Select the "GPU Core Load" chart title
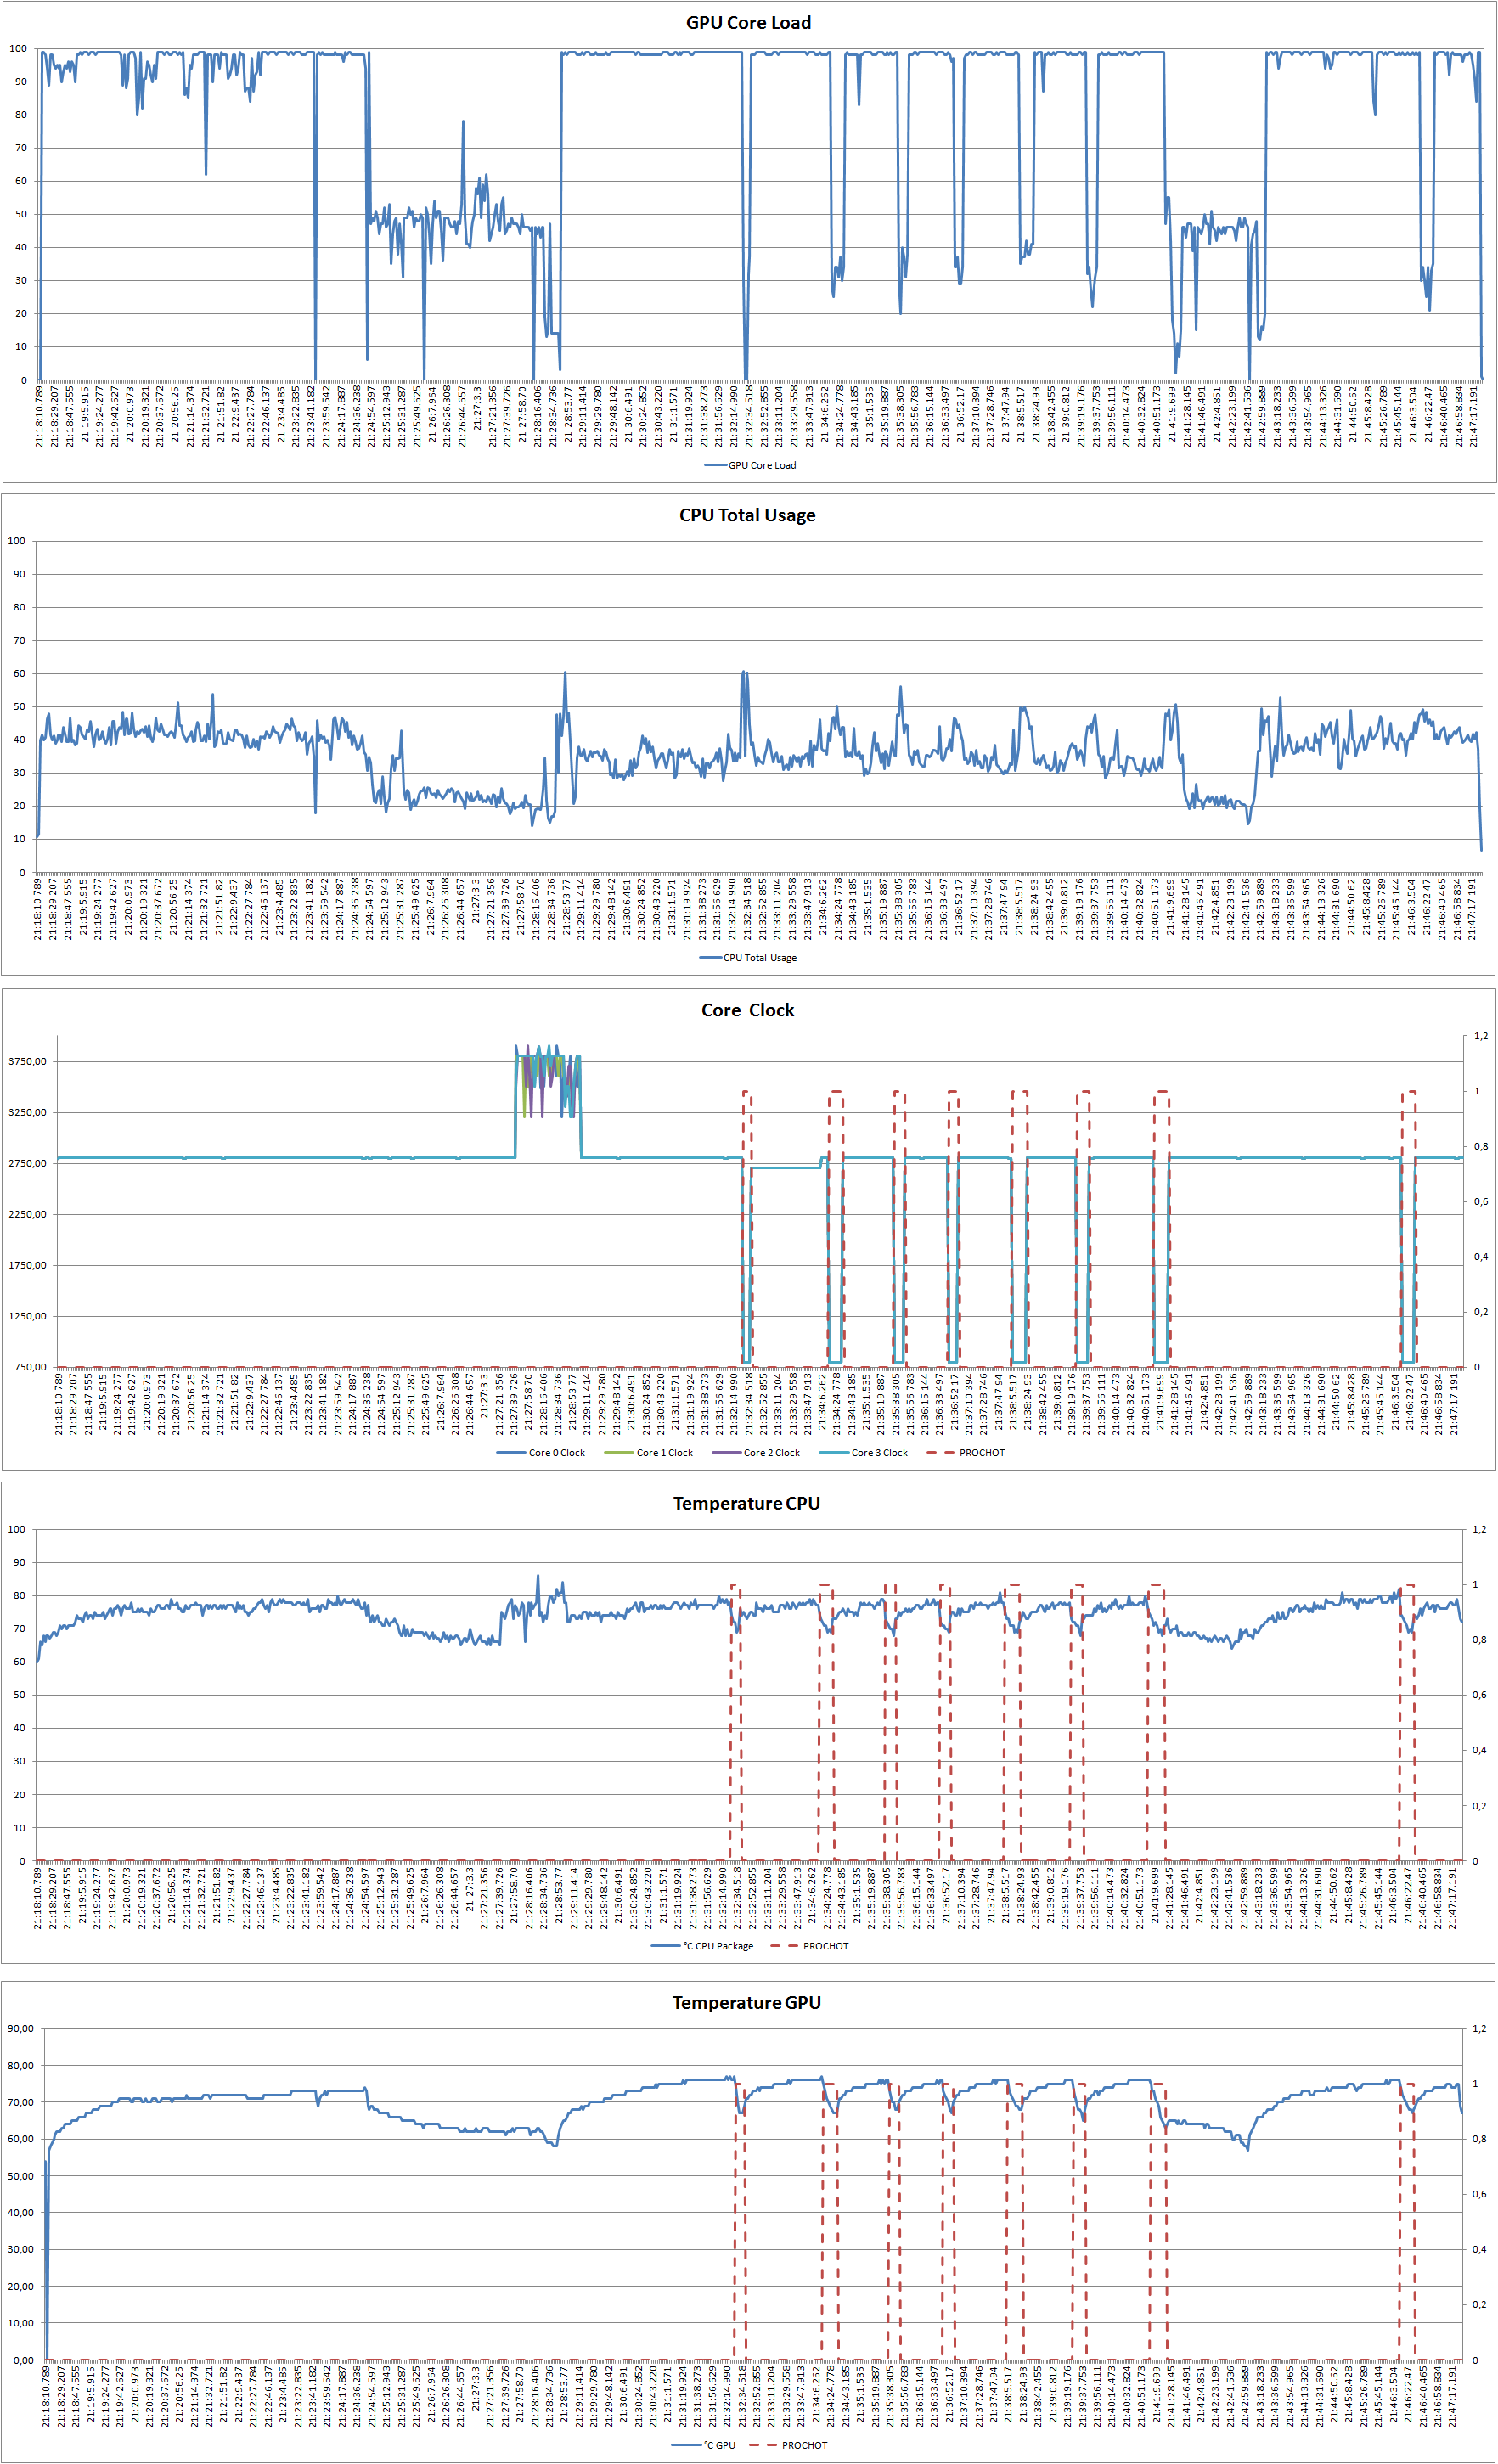Screen dimensions: 1498x2464 point(748,23)
